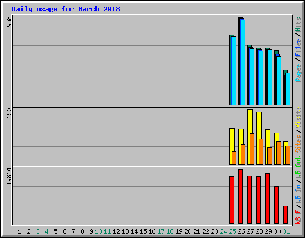
Task: Click the Sites legend label
Action: click(x=298, y=144)
